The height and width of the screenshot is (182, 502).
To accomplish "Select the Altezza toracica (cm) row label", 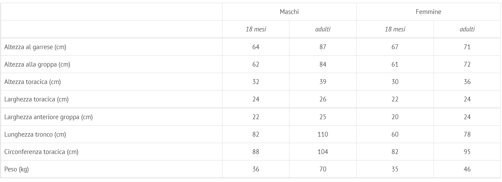I will [x=33, y=82].
